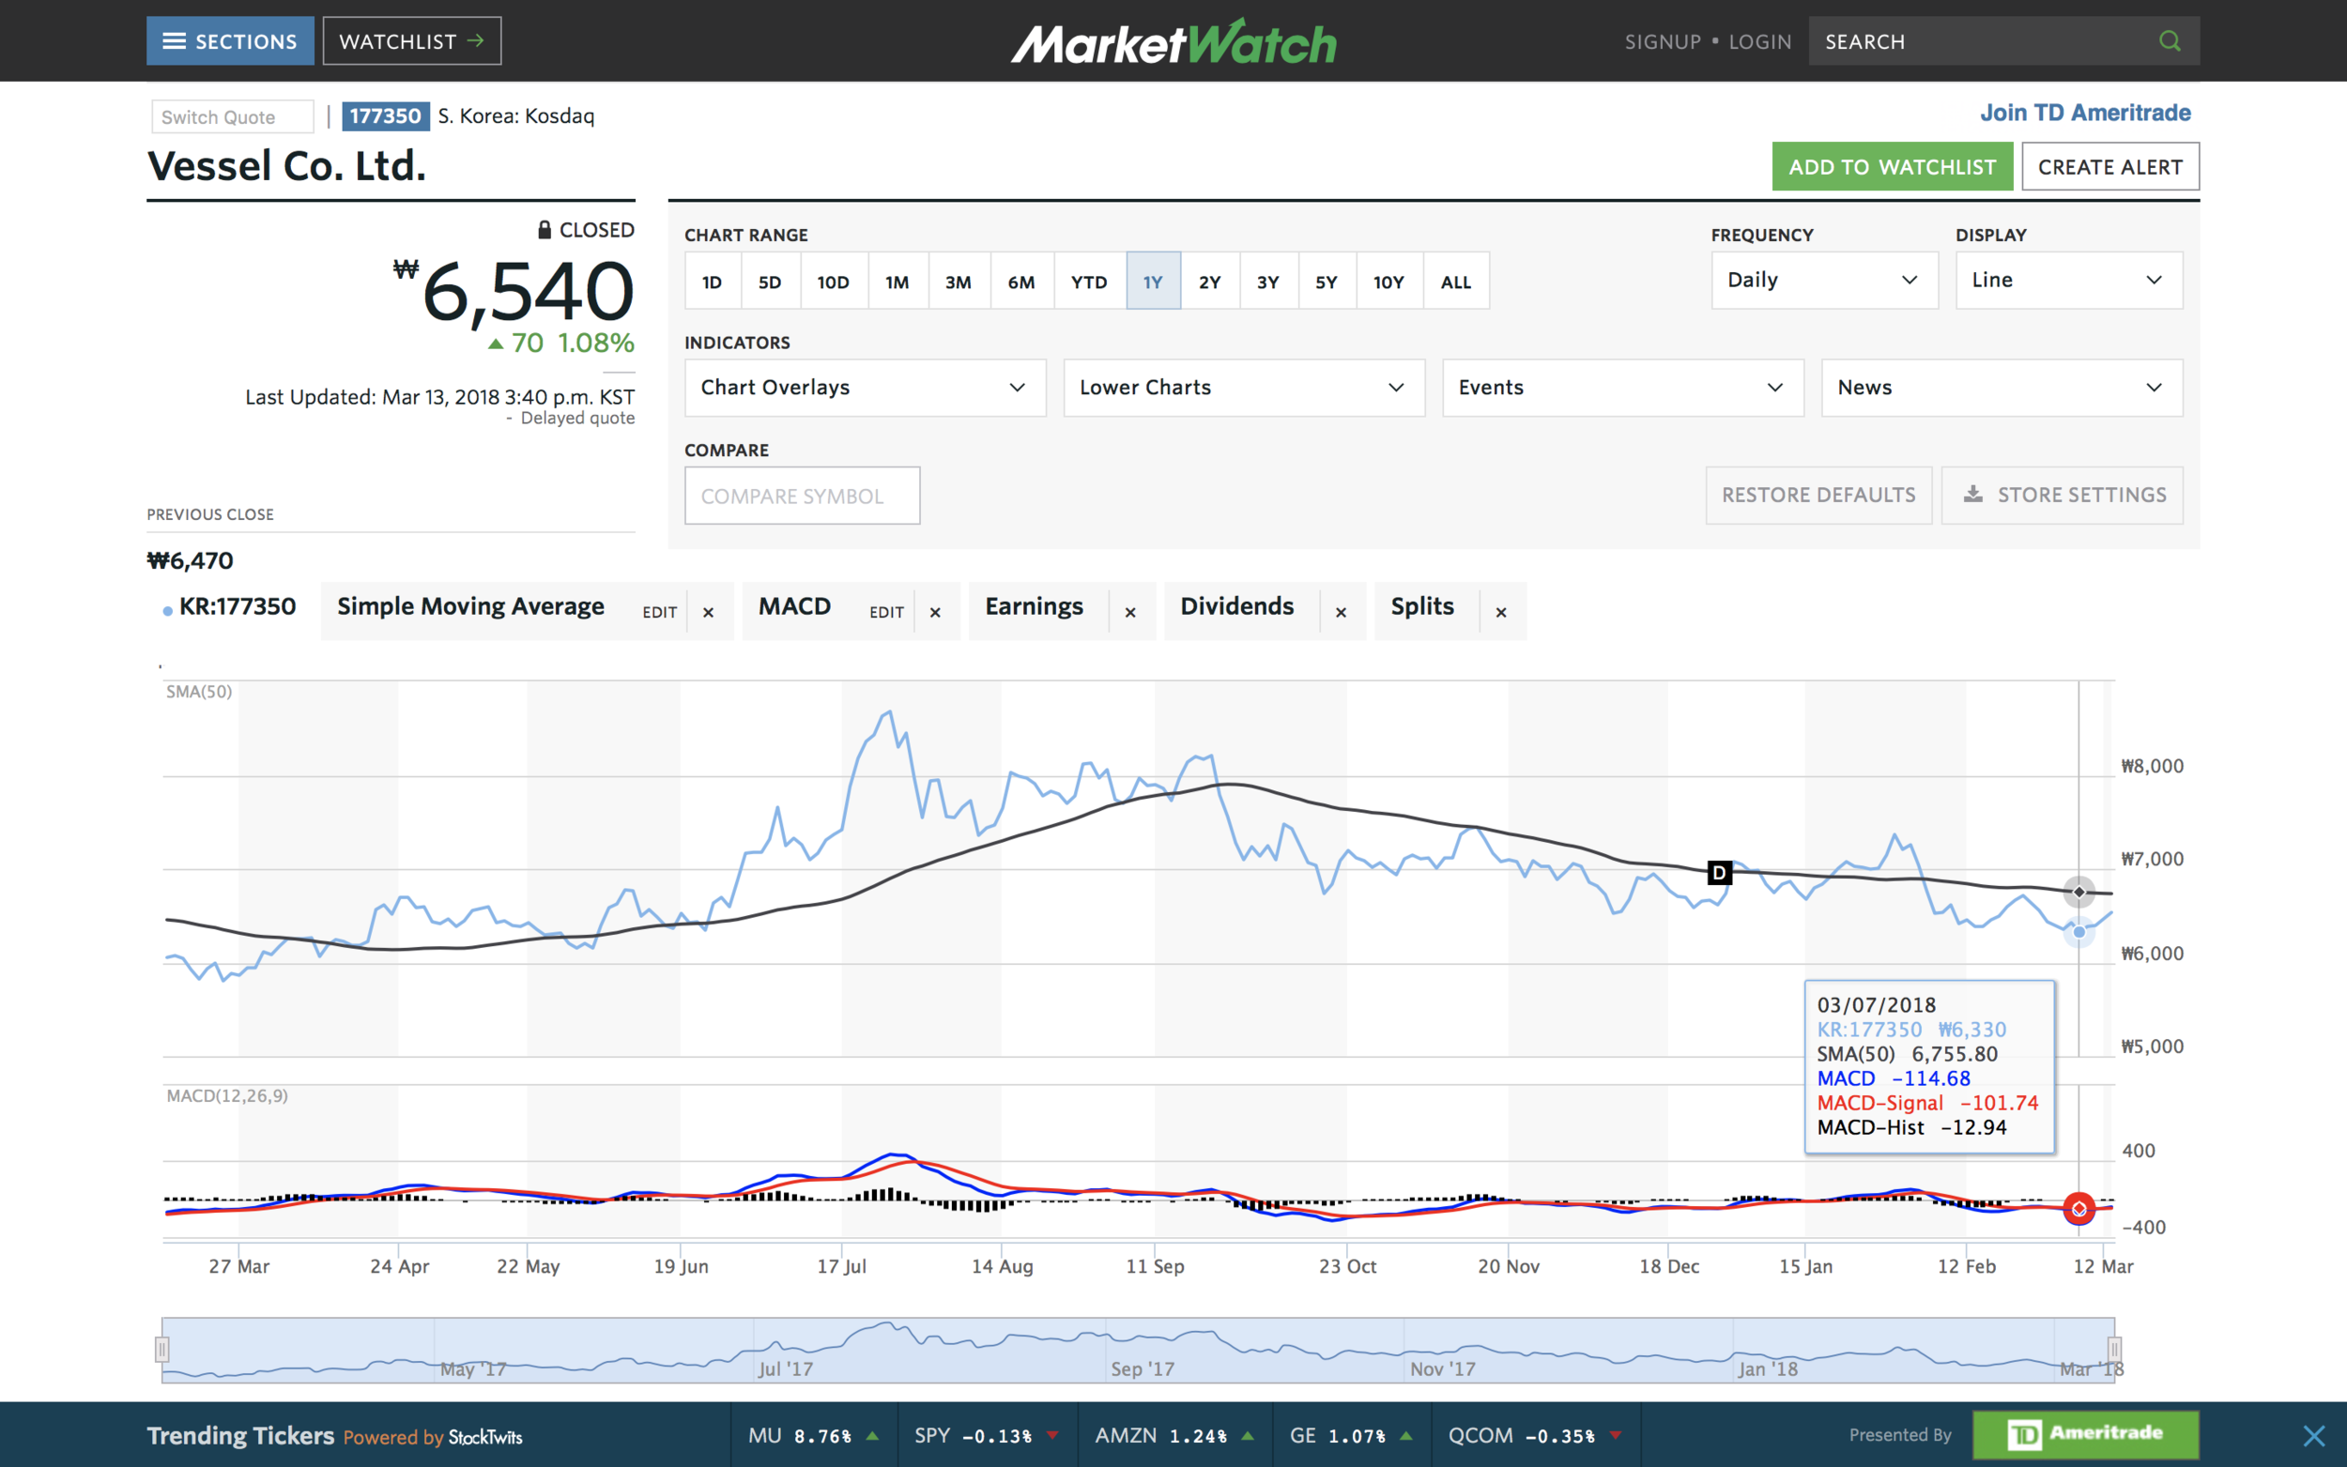Select the 1D chart range
The image size is (2347, 1467).
coord(713,282)
